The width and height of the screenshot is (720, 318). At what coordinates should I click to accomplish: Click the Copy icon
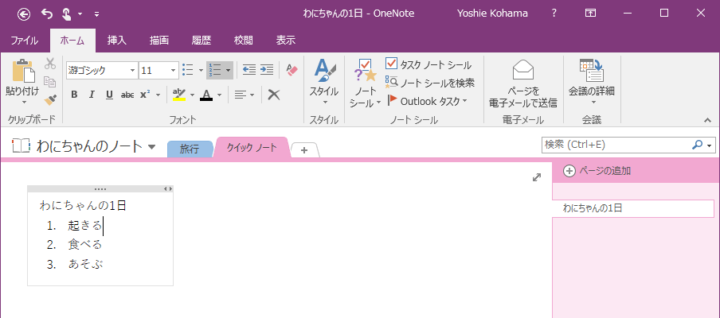pos(50,82)
